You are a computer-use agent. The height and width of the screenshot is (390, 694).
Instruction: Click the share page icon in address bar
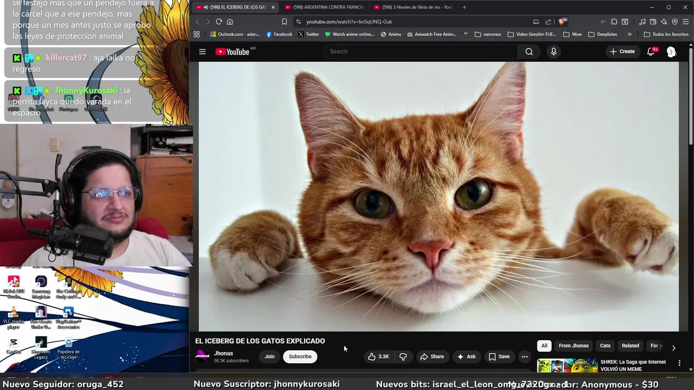(548, 22)
